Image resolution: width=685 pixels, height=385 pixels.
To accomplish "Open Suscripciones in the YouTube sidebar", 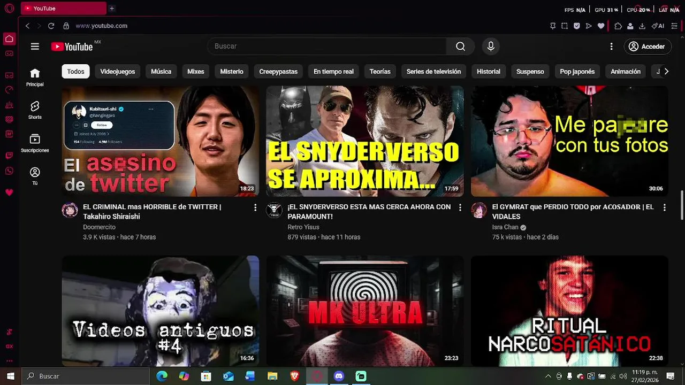I will tap(35, 143).
